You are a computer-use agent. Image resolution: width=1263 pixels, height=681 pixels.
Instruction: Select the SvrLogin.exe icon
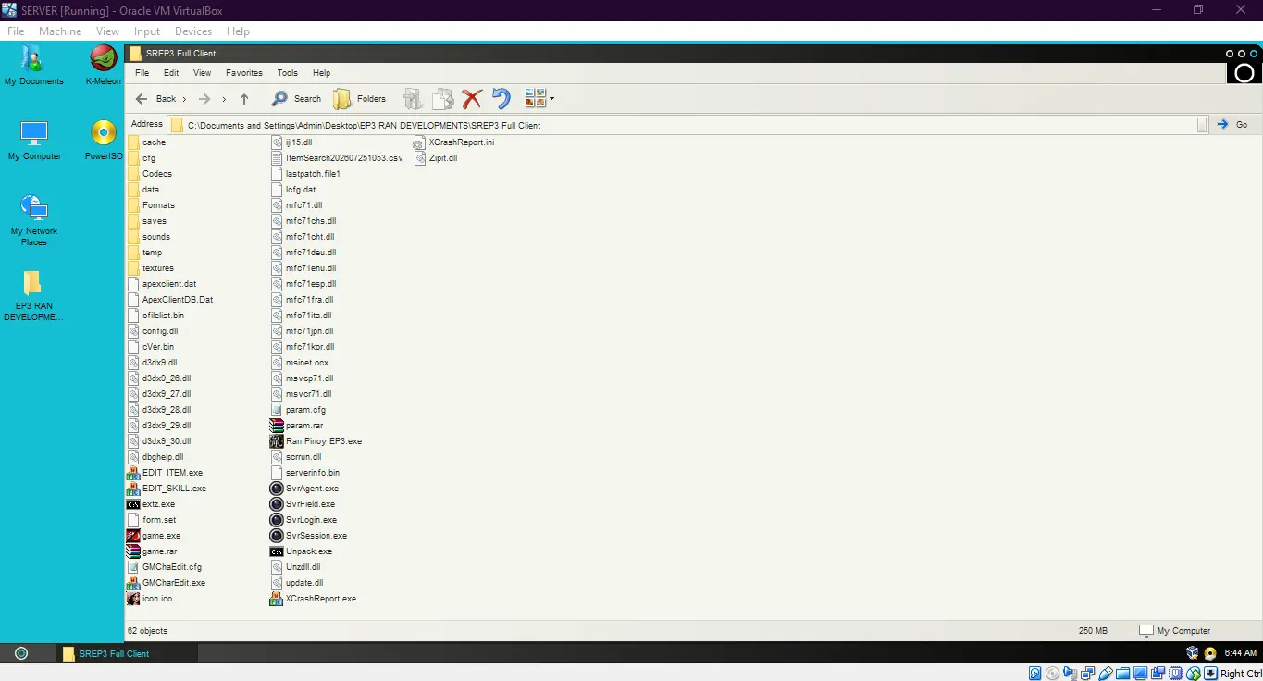pos(277,520)
